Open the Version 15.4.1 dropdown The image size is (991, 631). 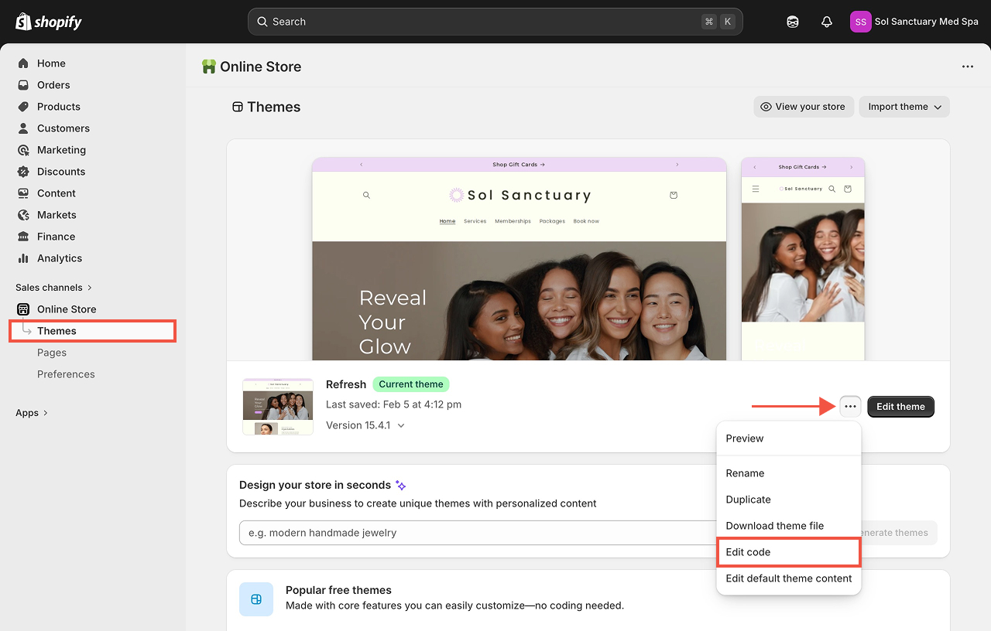(x=365, y=425)
